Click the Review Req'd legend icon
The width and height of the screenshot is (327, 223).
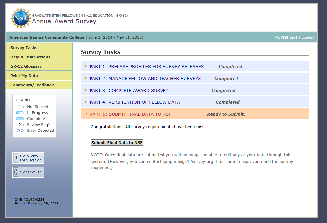pyautogui.click(x=20, y=125)
